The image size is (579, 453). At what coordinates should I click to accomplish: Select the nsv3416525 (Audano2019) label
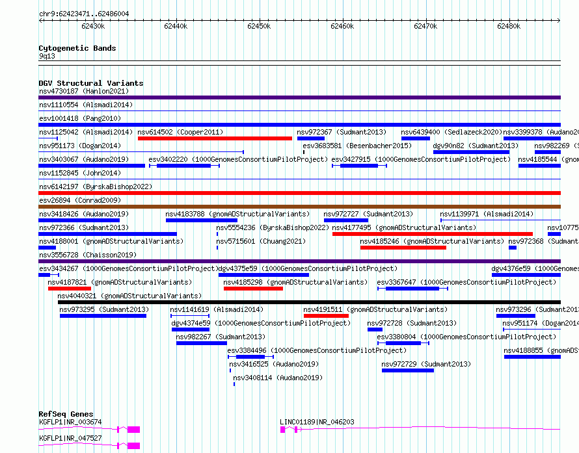point(274,364)
